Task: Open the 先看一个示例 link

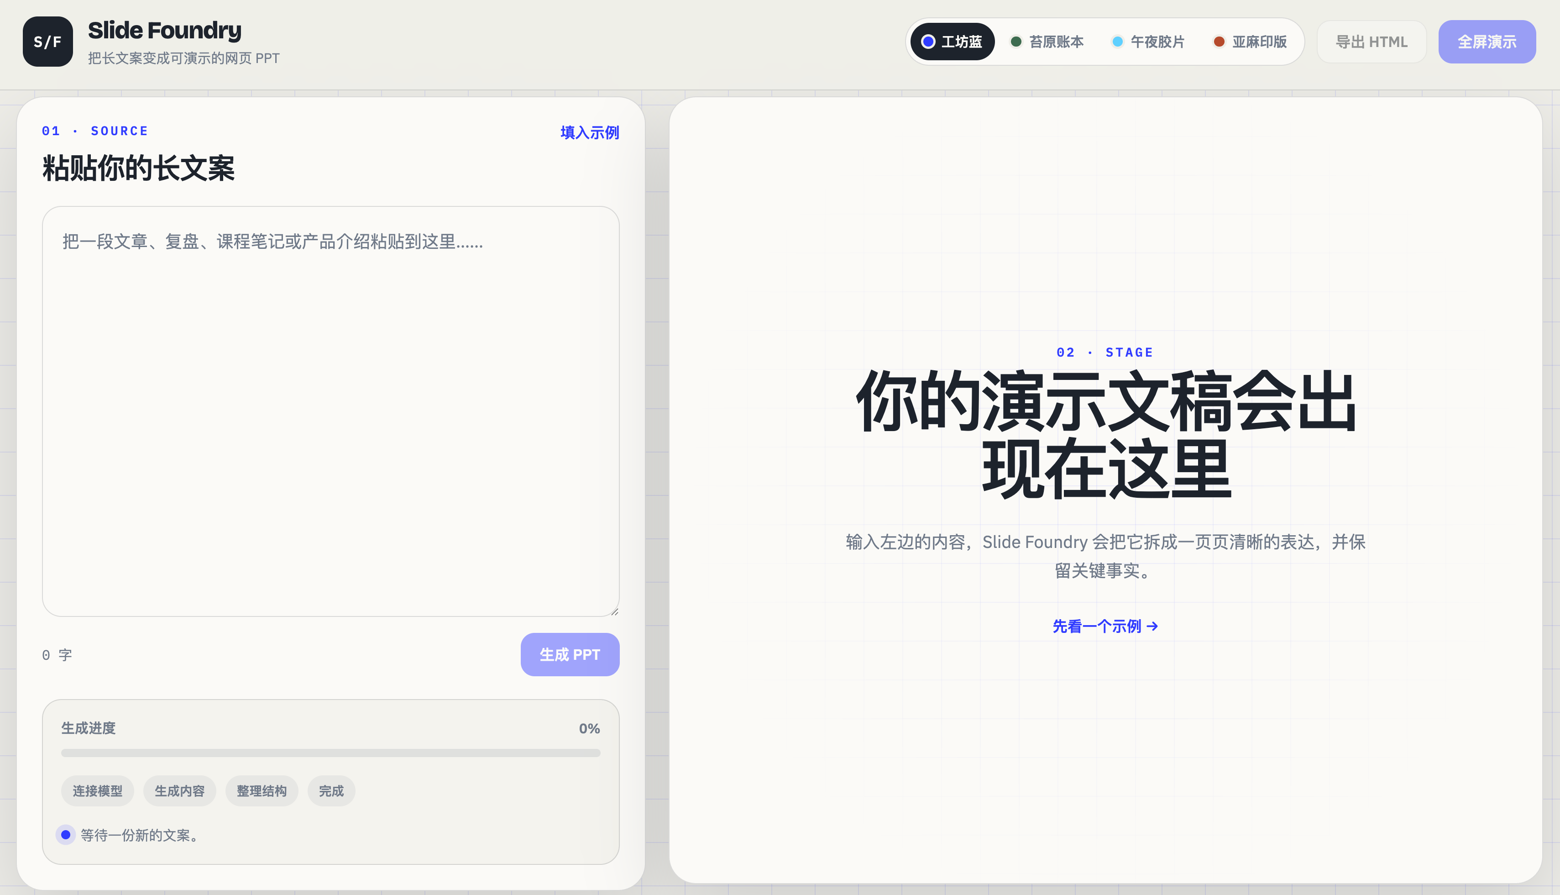Action: pos(1105,626)
